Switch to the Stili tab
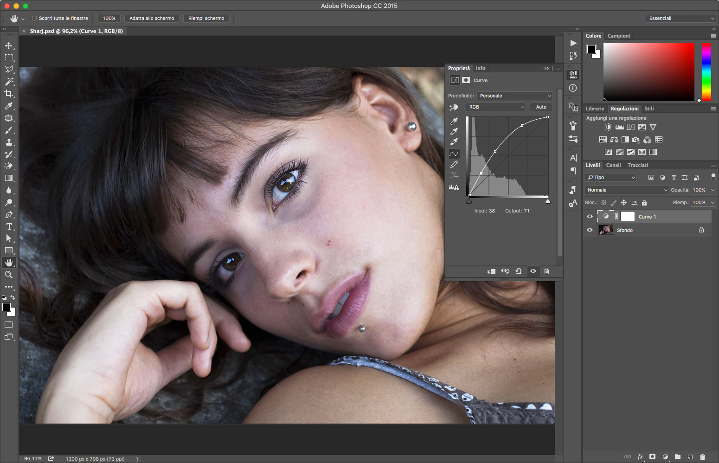 coord(649,109)
